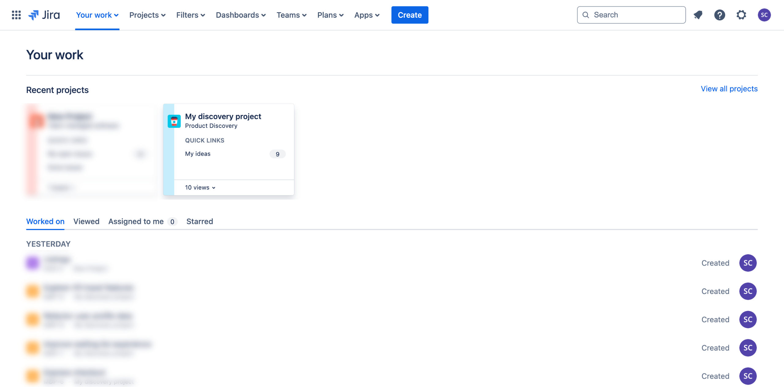Expand the 10 views dropdown
This screenshot has width=784, height=387.
[200, 188]
